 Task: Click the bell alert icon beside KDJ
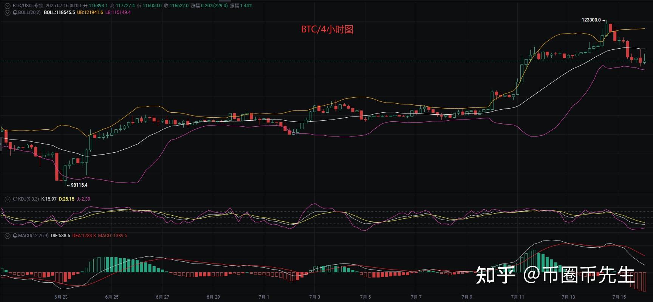[15, 199]
